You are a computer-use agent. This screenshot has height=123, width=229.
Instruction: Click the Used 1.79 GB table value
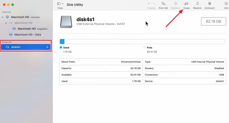(136, 81)
